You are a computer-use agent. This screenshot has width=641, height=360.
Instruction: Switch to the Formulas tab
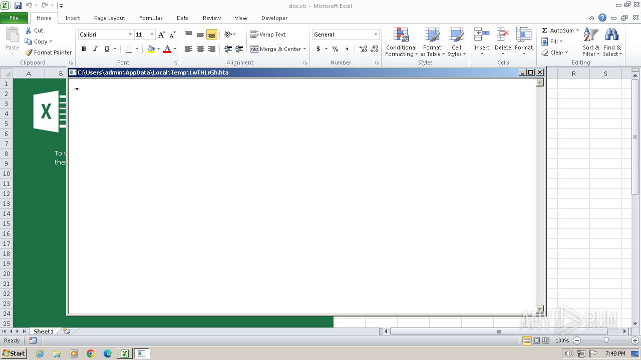coord(151,18)
